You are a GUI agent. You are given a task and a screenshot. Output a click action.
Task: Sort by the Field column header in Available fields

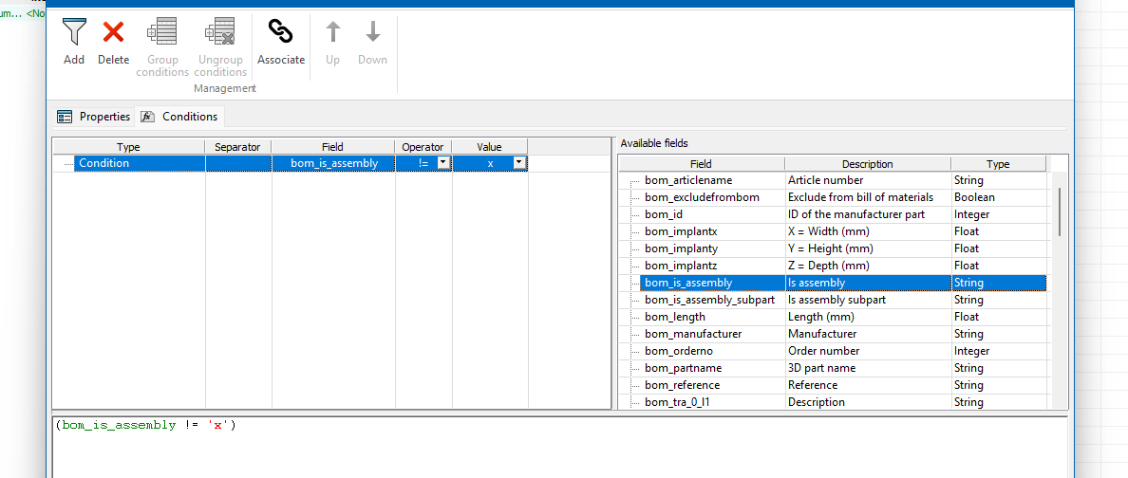(701, 164)
